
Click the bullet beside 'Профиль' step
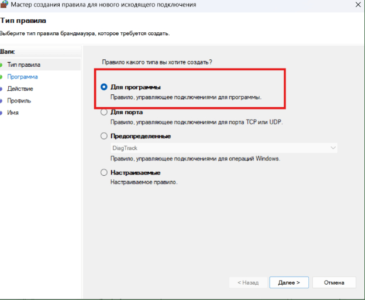[1, 101]
